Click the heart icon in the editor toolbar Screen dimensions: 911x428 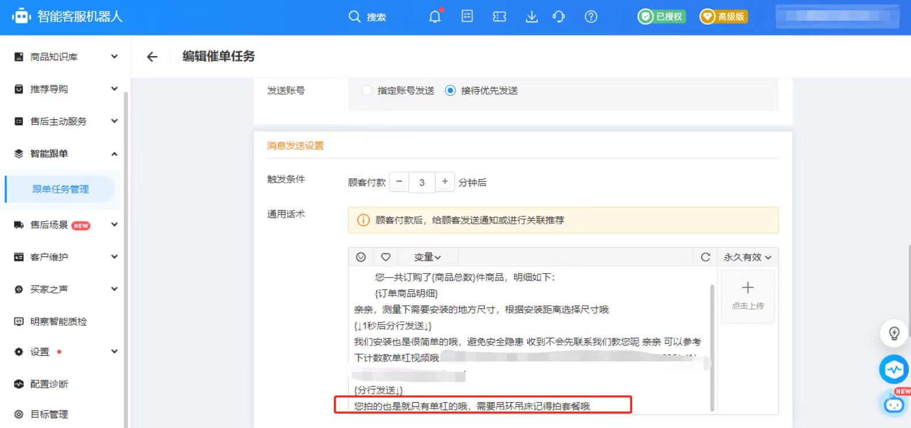pyautogui.click(x=386, y=257)
